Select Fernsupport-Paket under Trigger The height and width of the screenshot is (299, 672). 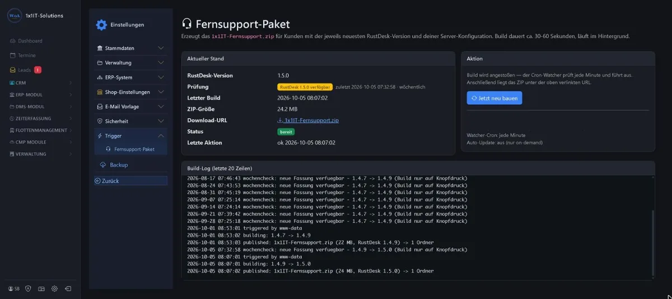coord(130,149)
